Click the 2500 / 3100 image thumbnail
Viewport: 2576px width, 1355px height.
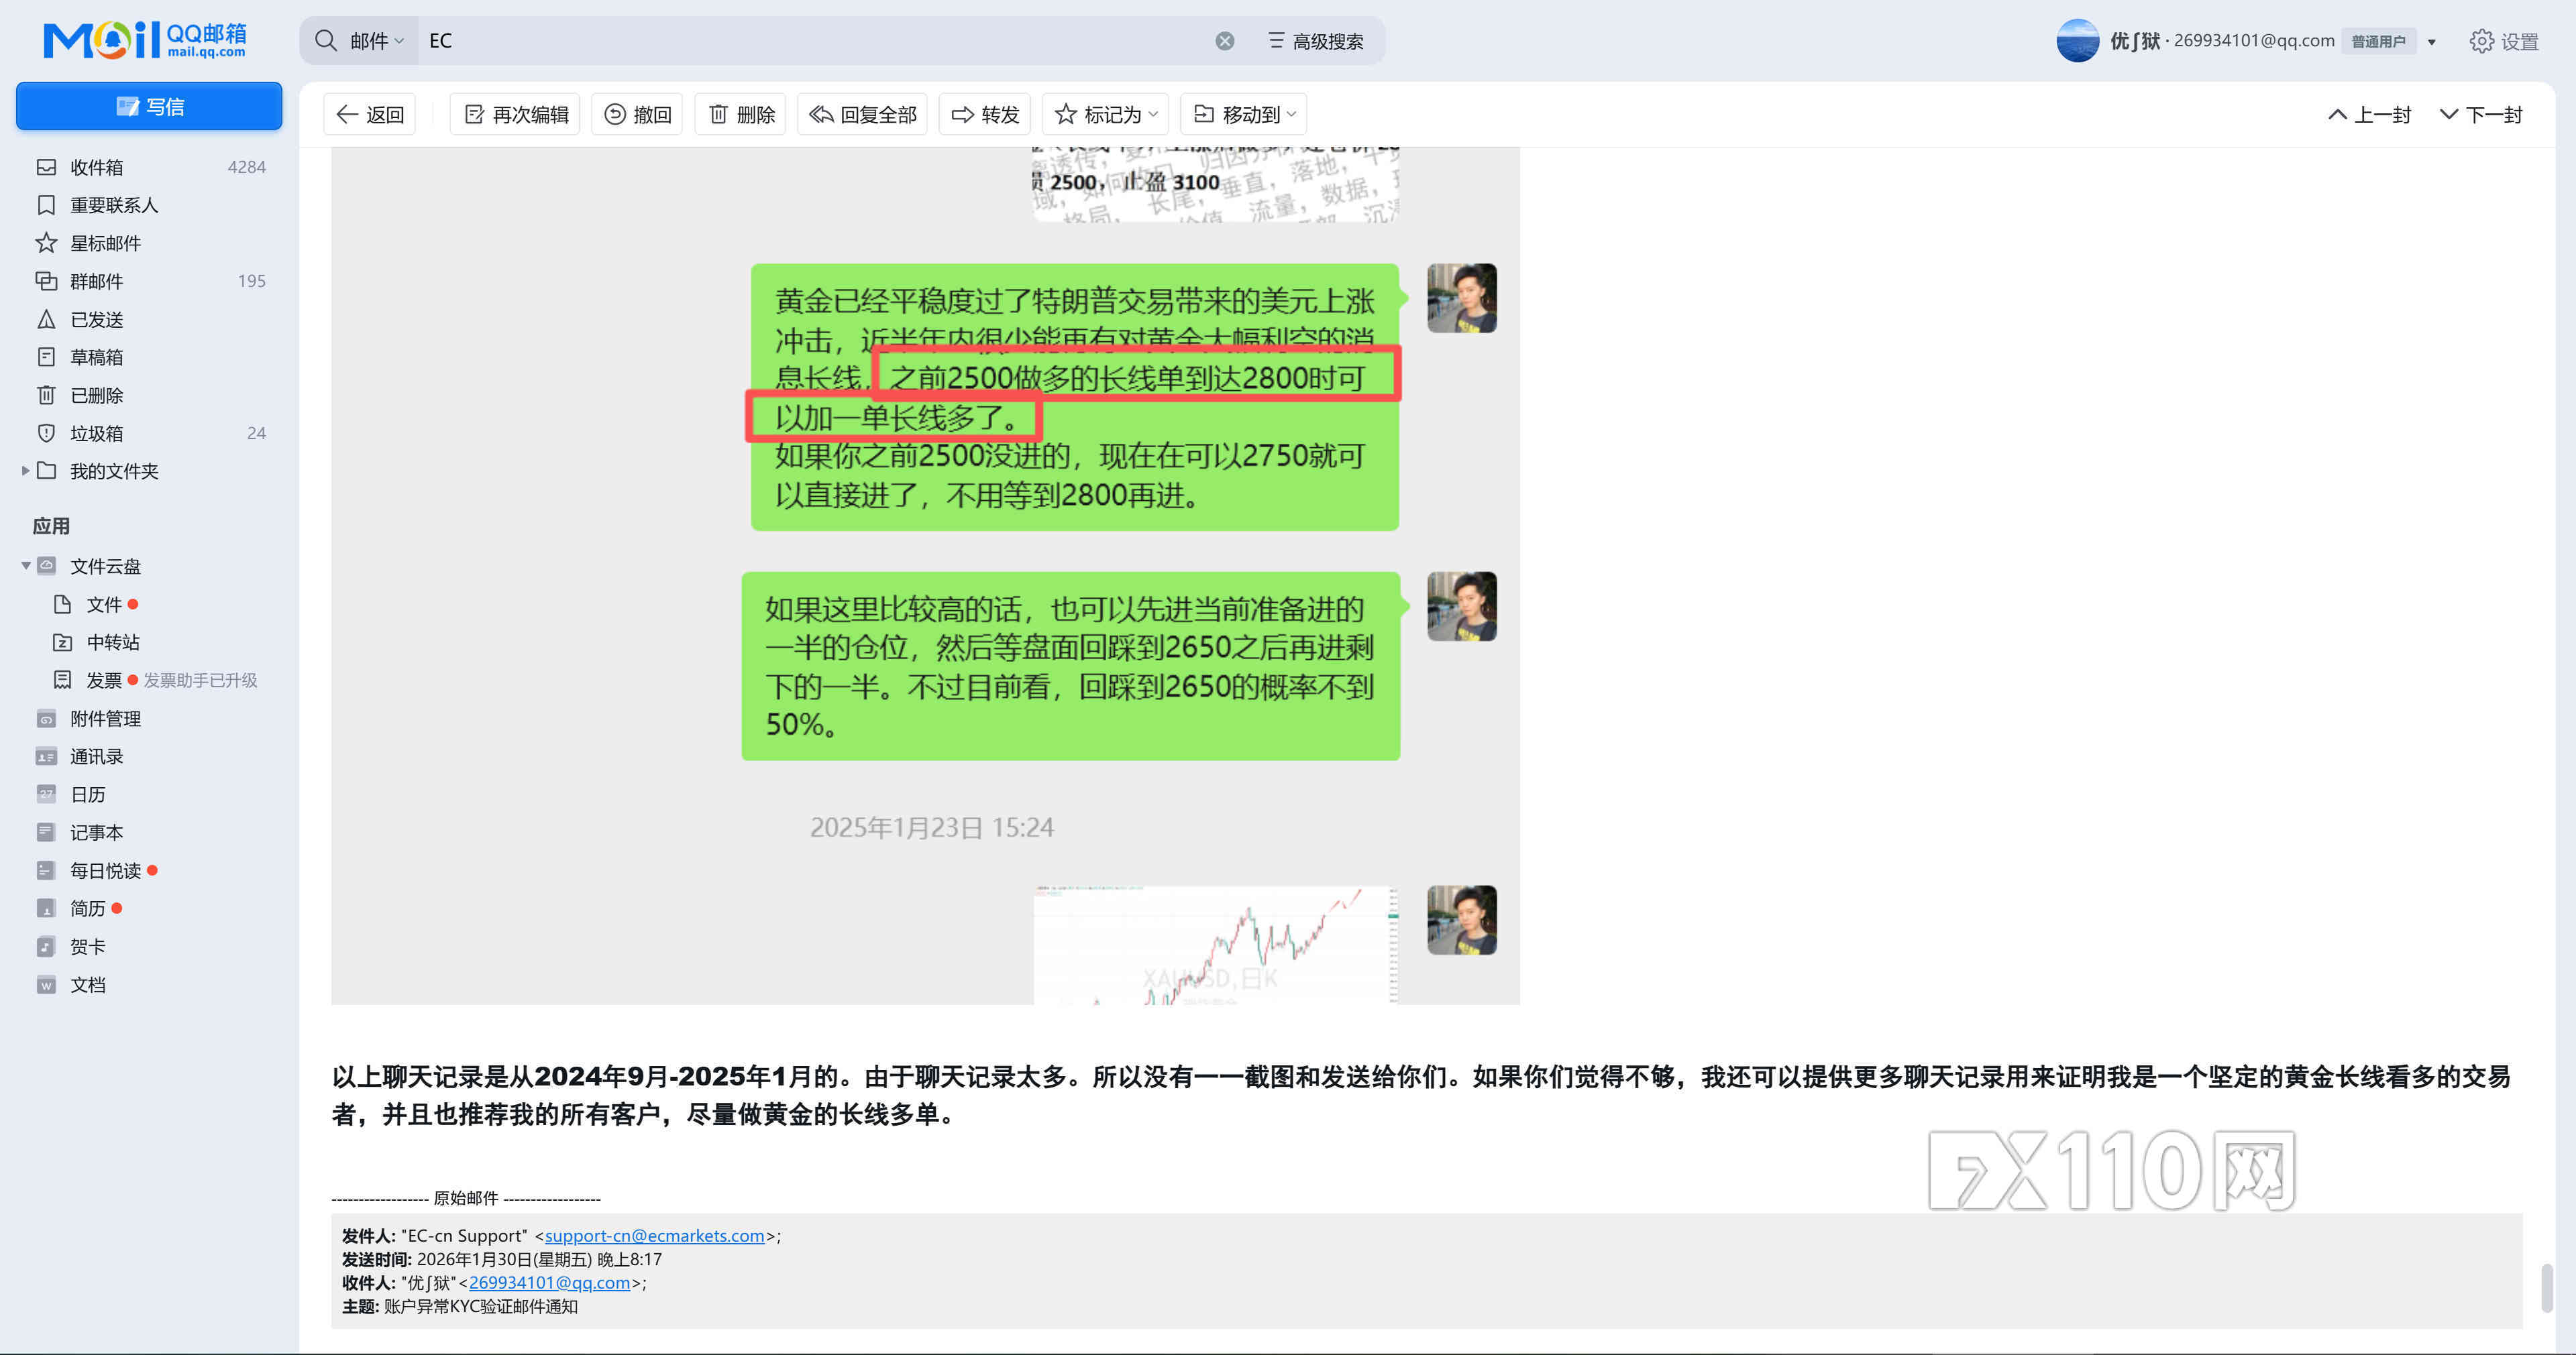pyautogui.click(x=1215, y=184)
